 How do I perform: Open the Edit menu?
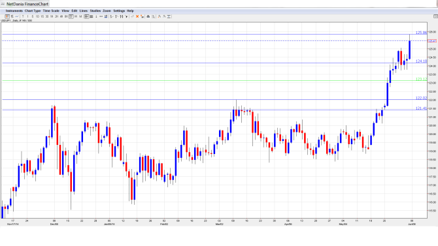(x=75, y=11)
